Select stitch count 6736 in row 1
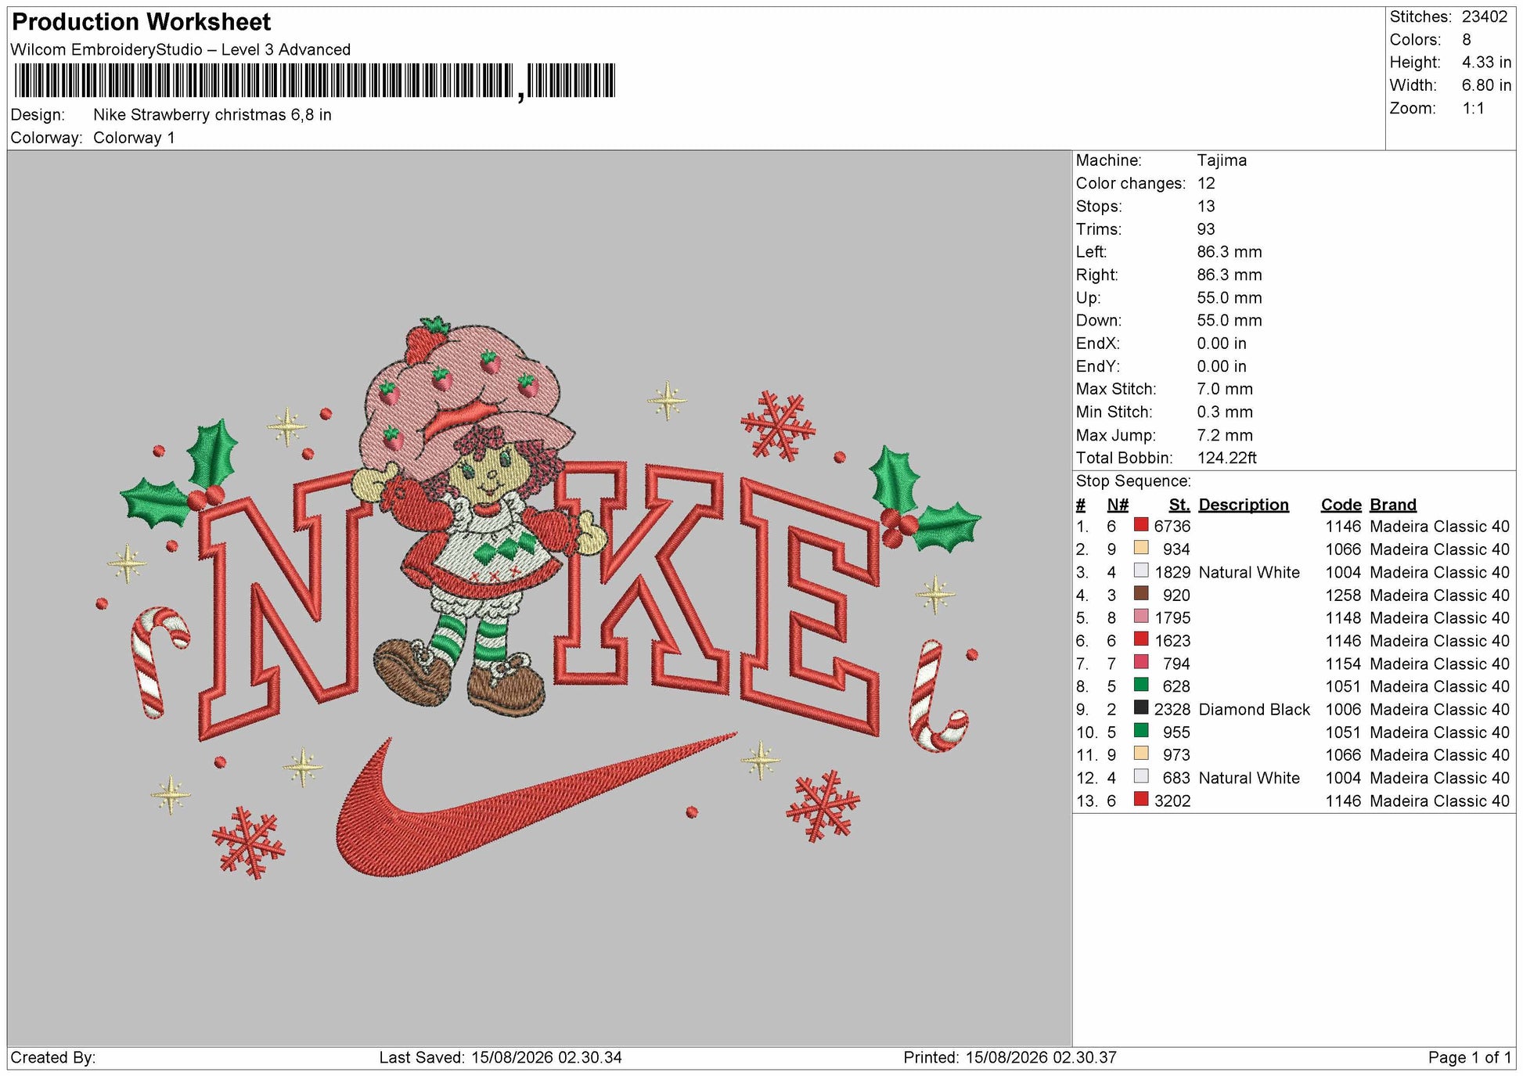Image resolution: width=1523 pixels, height=1076 pixels. (1172, 527)
